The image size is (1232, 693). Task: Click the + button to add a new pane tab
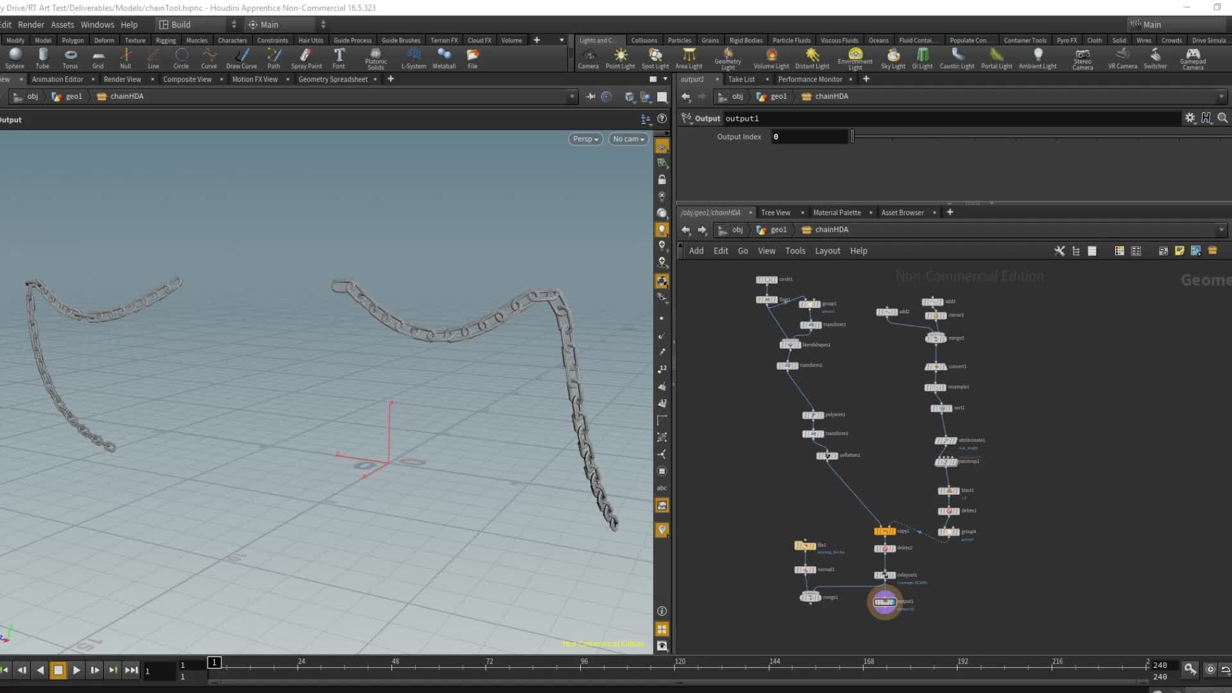coord(866,79)
